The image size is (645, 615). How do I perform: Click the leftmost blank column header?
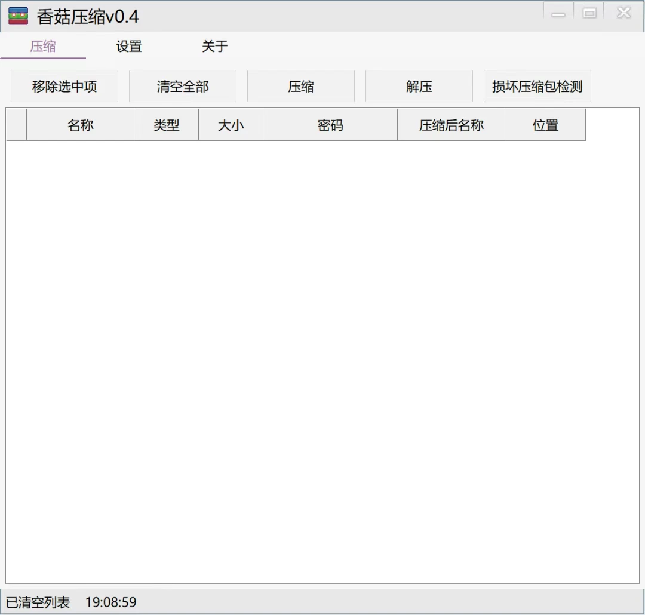(16, 124)
